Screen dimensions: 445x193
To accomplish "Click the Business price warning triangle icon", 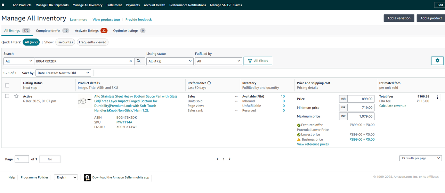I will tap(299, 140).
